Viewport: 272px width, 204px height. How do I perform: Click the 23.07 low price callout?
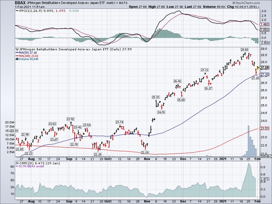(54, 139)
